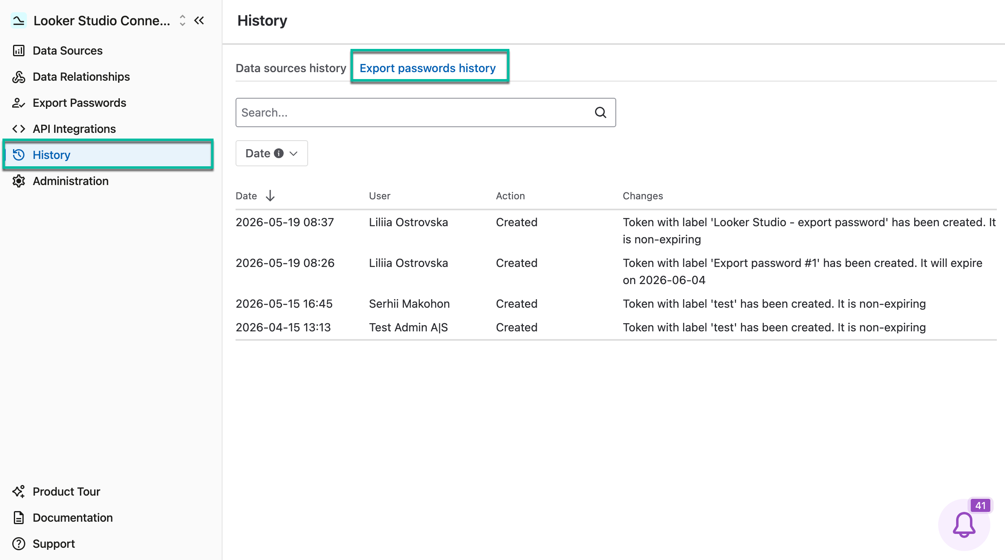Open notifications bell icon
1005x560 pixels.
tap(964, 525)
